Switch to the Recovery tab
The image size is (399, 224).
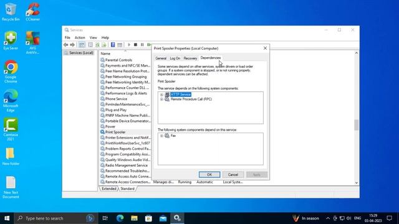tap(190, 58)
